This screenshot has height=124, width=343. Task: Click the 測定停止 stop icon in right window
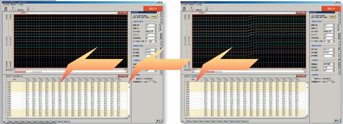point(199,9)
